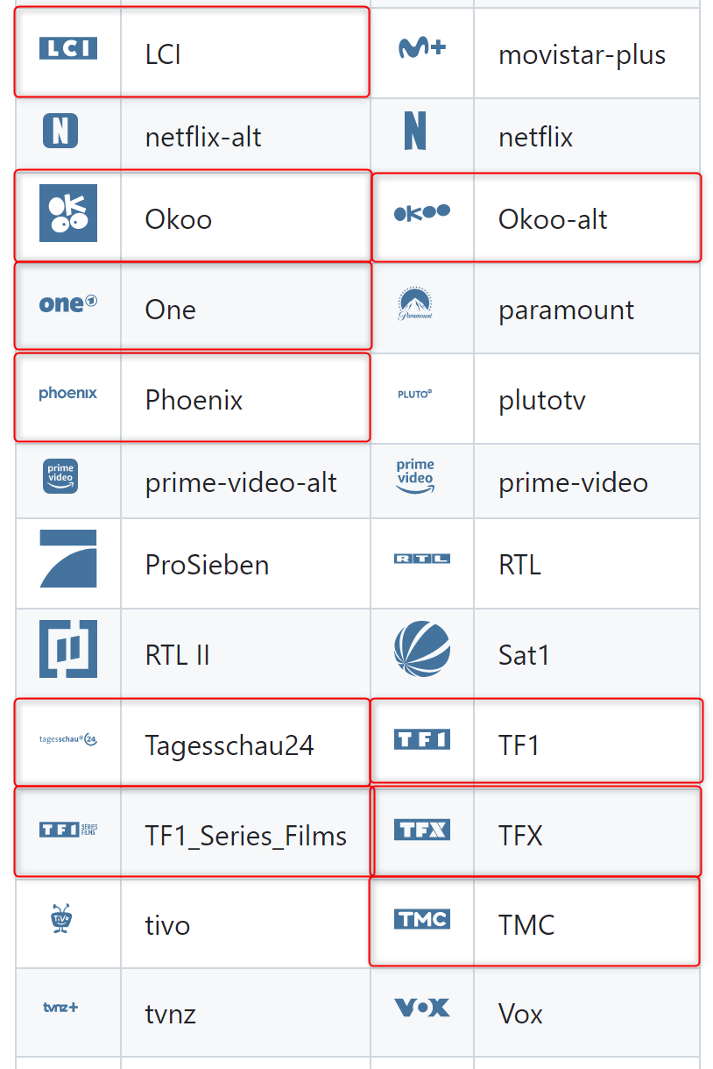Click the LCI channel logo
This screenshot has width=713, height=1069.
coord(67,51)
